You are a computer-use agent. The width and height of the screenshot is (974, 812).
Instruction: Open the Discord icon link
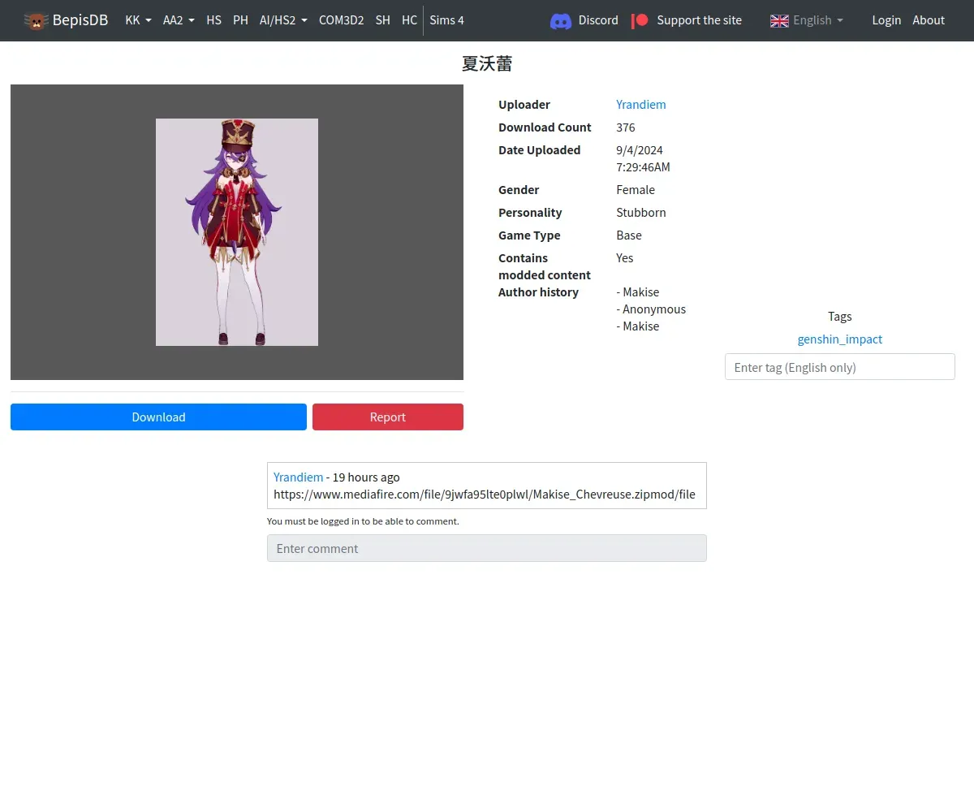click(561, 21)
